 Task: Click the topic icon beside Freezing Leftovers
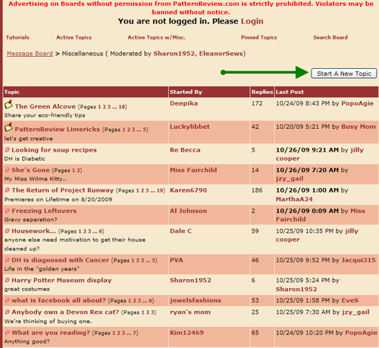[8, 211]
